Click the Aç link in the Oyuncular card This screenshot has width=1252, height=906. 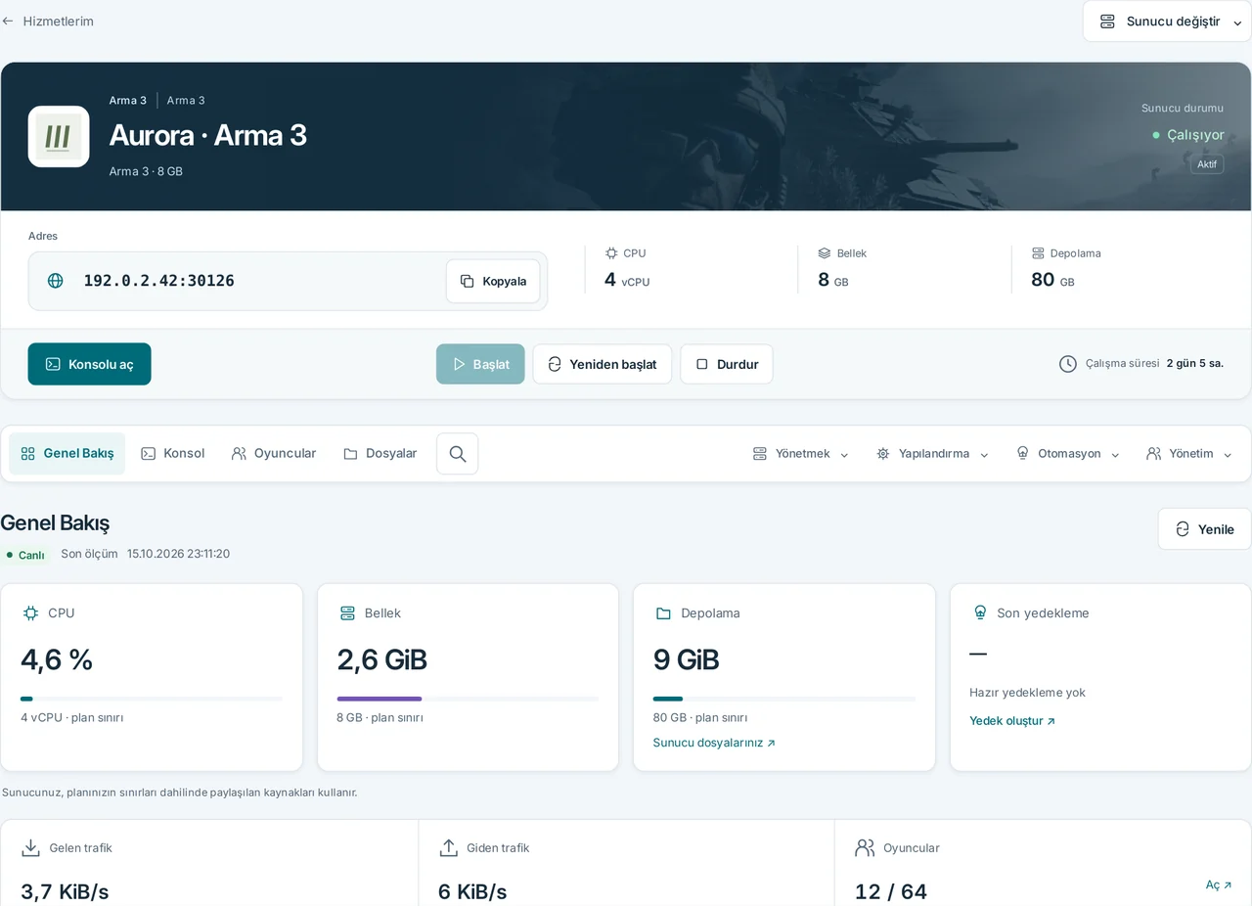point(1219,884)
